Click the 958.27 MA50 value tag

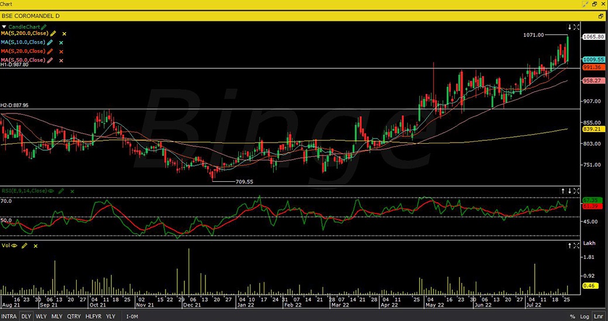(x=593, y=81)
